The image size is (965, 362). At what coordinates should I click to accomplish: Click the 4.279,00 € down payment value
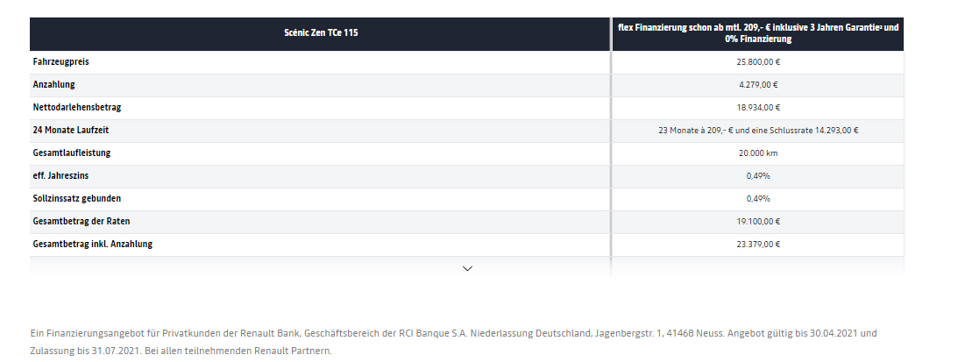point(757,85)
